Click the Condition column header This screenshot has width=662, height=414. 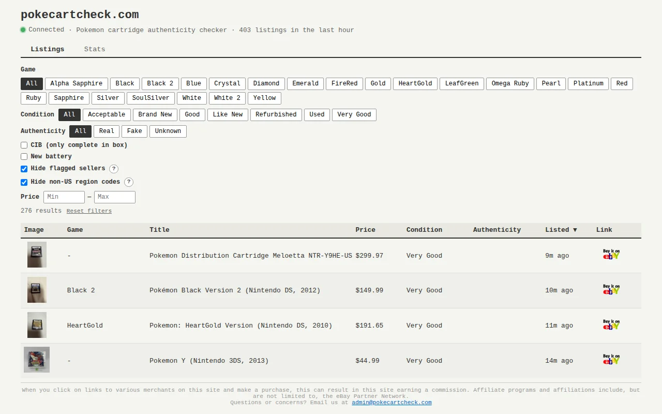tap(424, 230)
